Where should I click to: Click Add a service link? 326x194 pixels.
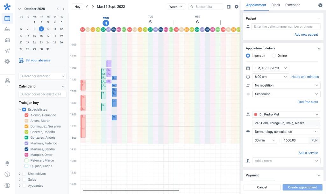coord(308,153)
